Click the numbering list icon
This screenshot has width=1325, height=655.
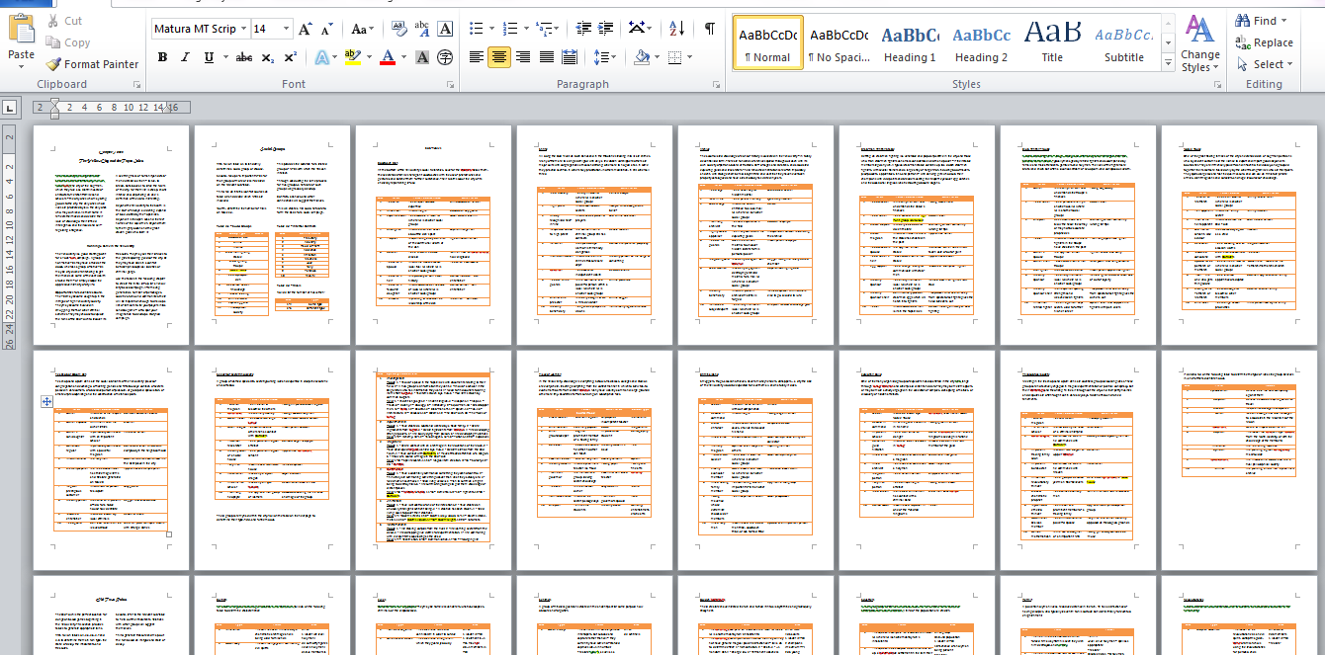click(x=509, y=29)
